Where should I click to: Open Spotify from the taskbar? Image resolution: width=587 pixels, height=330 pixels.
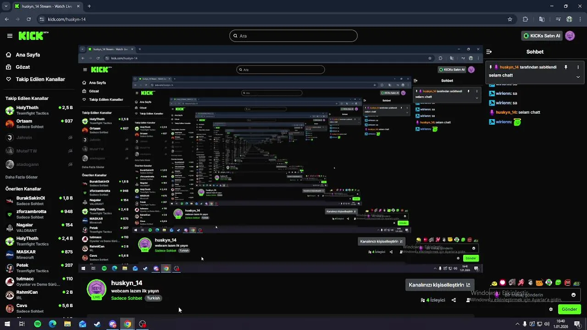[x=38, y=324]
